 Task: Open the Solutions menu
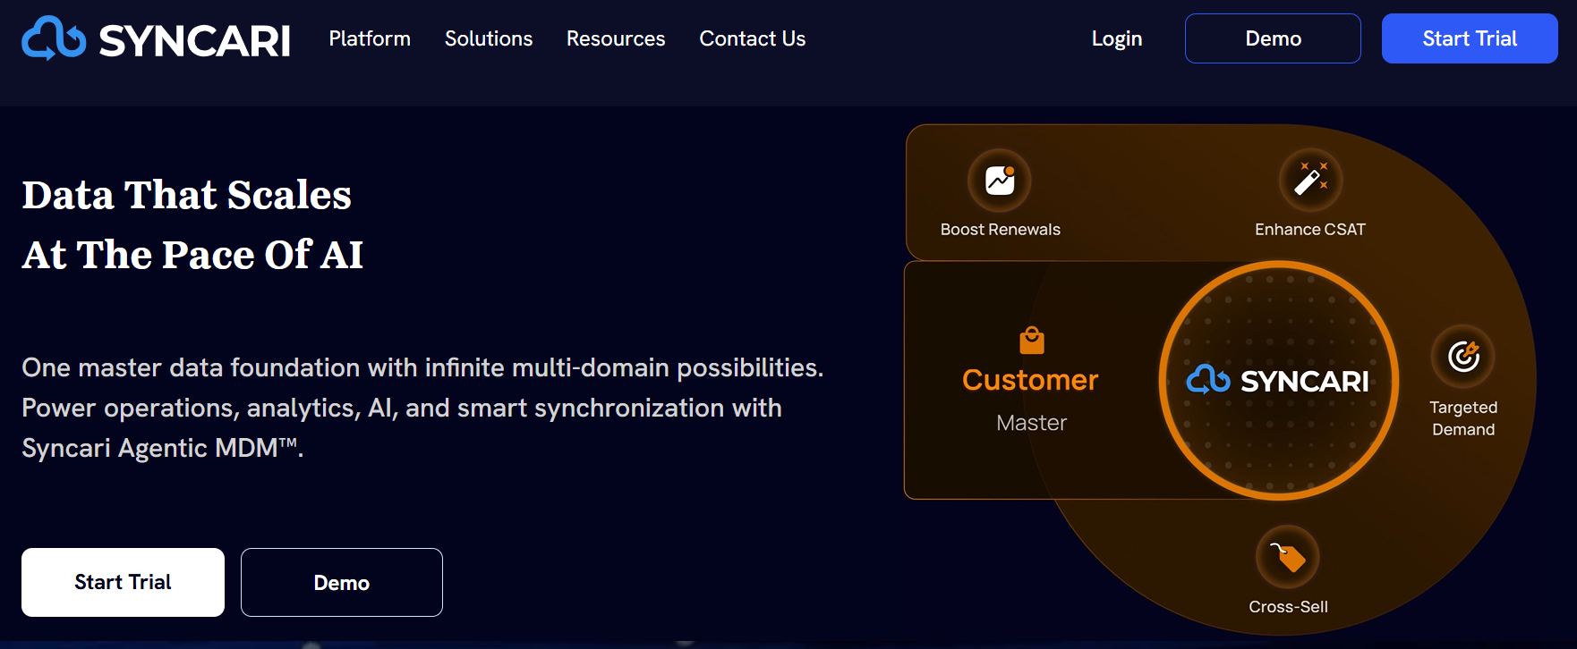coord(489,38)
